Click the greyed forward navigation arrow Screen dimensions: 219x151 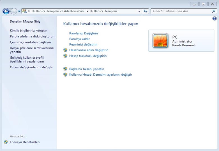click(x=14, y=11)
